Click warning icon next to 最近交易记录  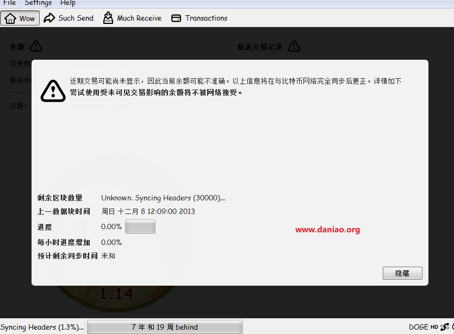(294, 46)
